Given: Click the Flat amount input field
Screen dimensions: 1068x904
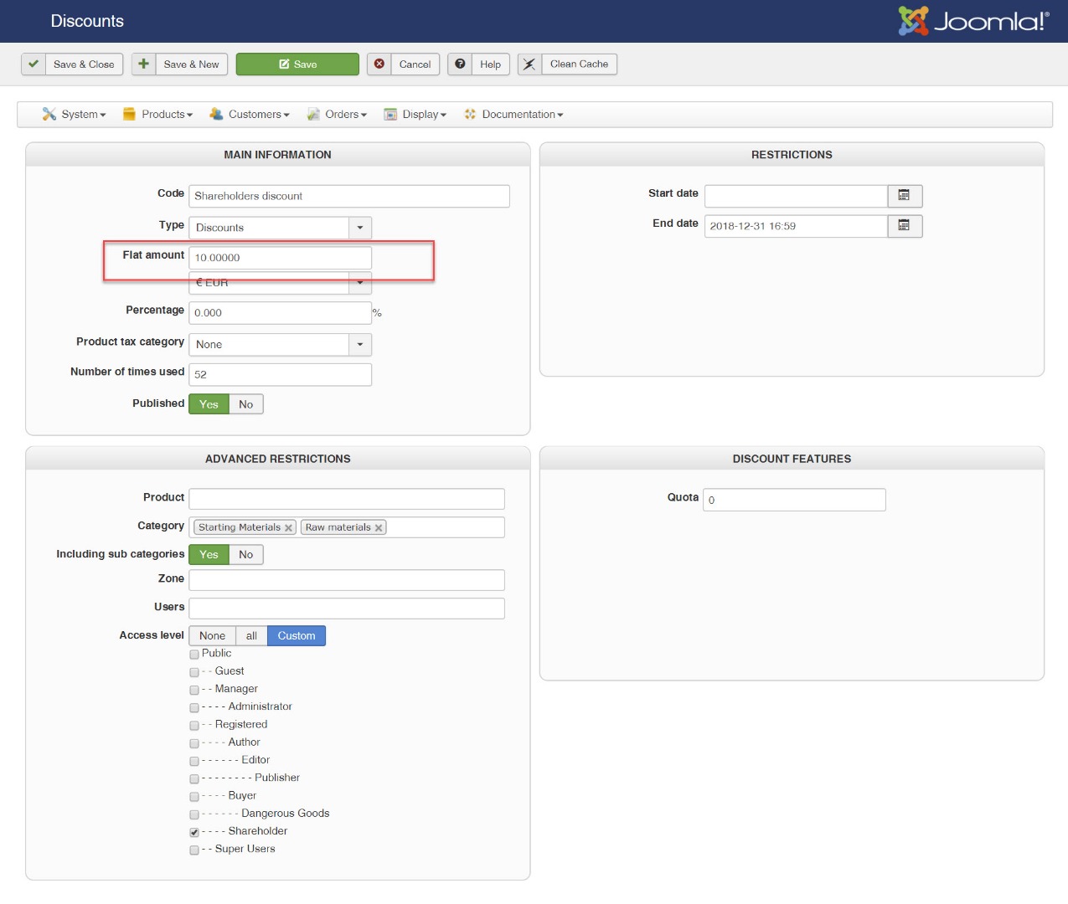Looking at the screenshot, I should point(281,258).
